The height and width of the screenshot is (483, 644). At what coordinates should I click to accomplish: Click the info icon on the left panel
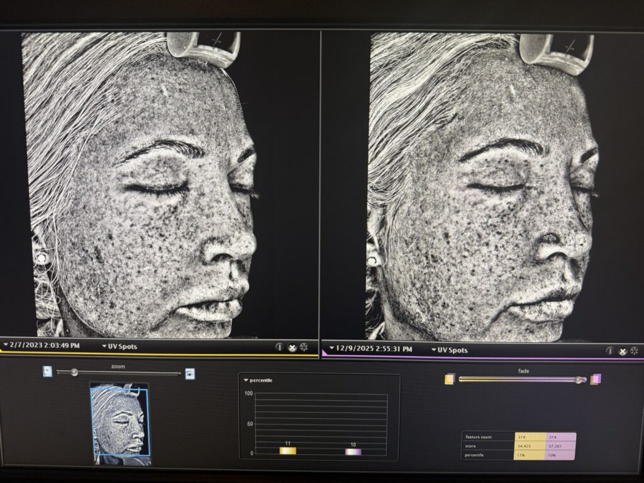tap(279, 347)
